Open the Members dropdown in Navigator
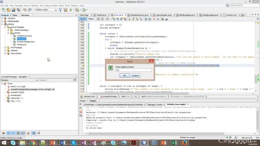The width and height of the screenshot is (260, 146). pos(19,80)
